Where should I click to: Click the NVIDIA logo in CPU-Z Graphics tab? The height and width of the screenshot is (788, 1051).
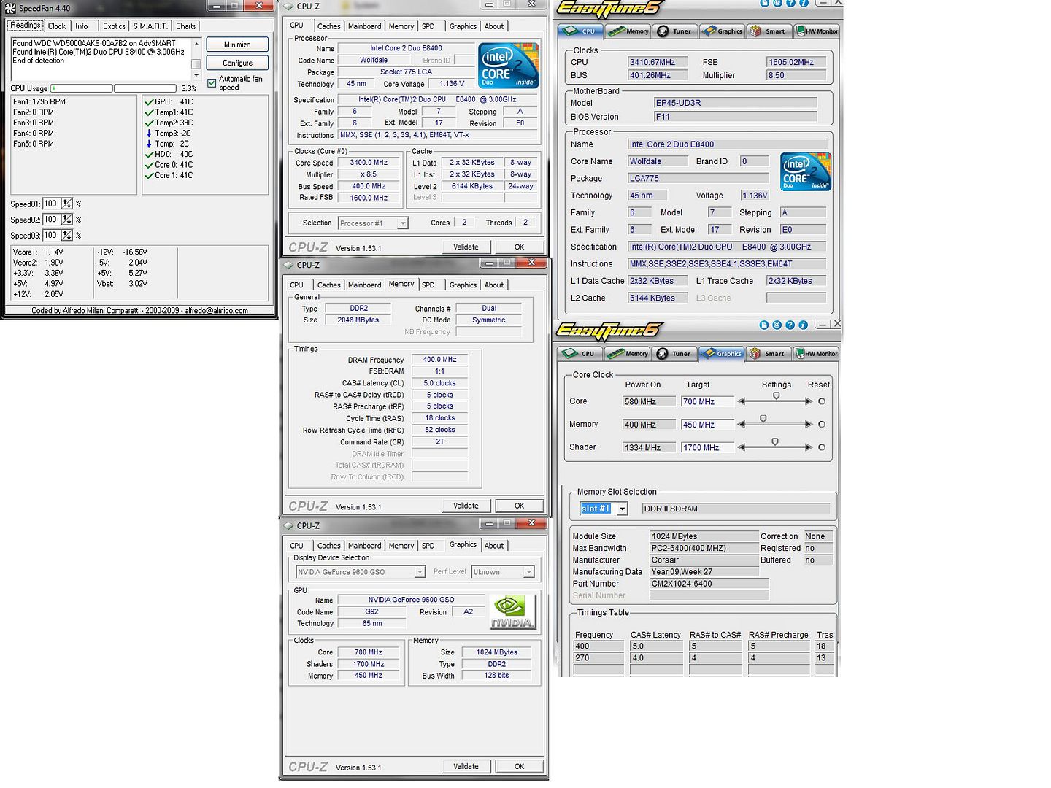(x=512, y=611)
